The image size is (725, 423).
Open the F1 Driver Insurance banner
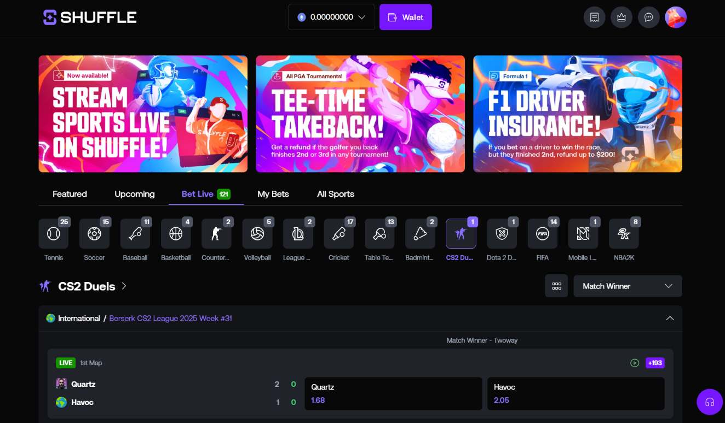coord(578,114)
